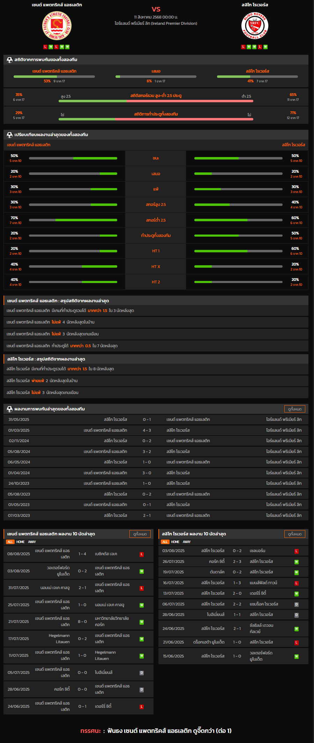
Task: Click head-to-head row dated 05/08/2024 score 3-2
Action: coord(156,452)
